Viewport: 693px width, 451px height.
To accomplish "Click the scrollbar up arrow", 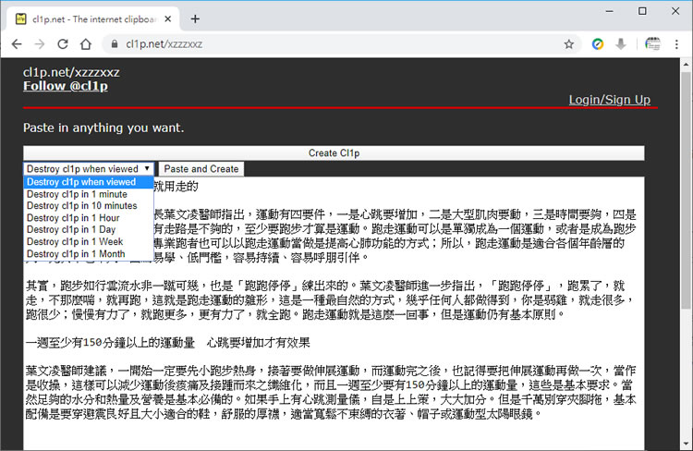I will [686, 65].
